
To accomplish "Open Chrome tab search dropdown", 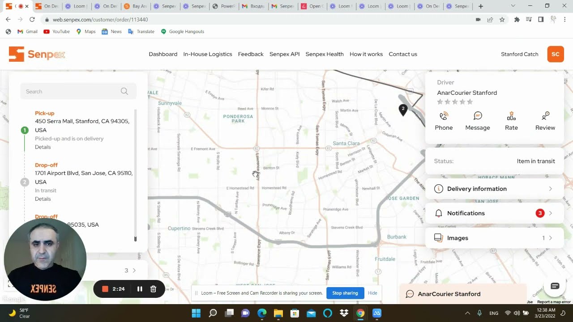I will (513, 6).
